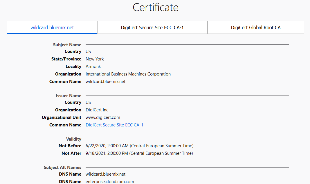The width and height of the screenshot is (310, 184).
Task: Click DNS Name value enterprise.cloud.ibm.com
Action: (x=110, y=182)
